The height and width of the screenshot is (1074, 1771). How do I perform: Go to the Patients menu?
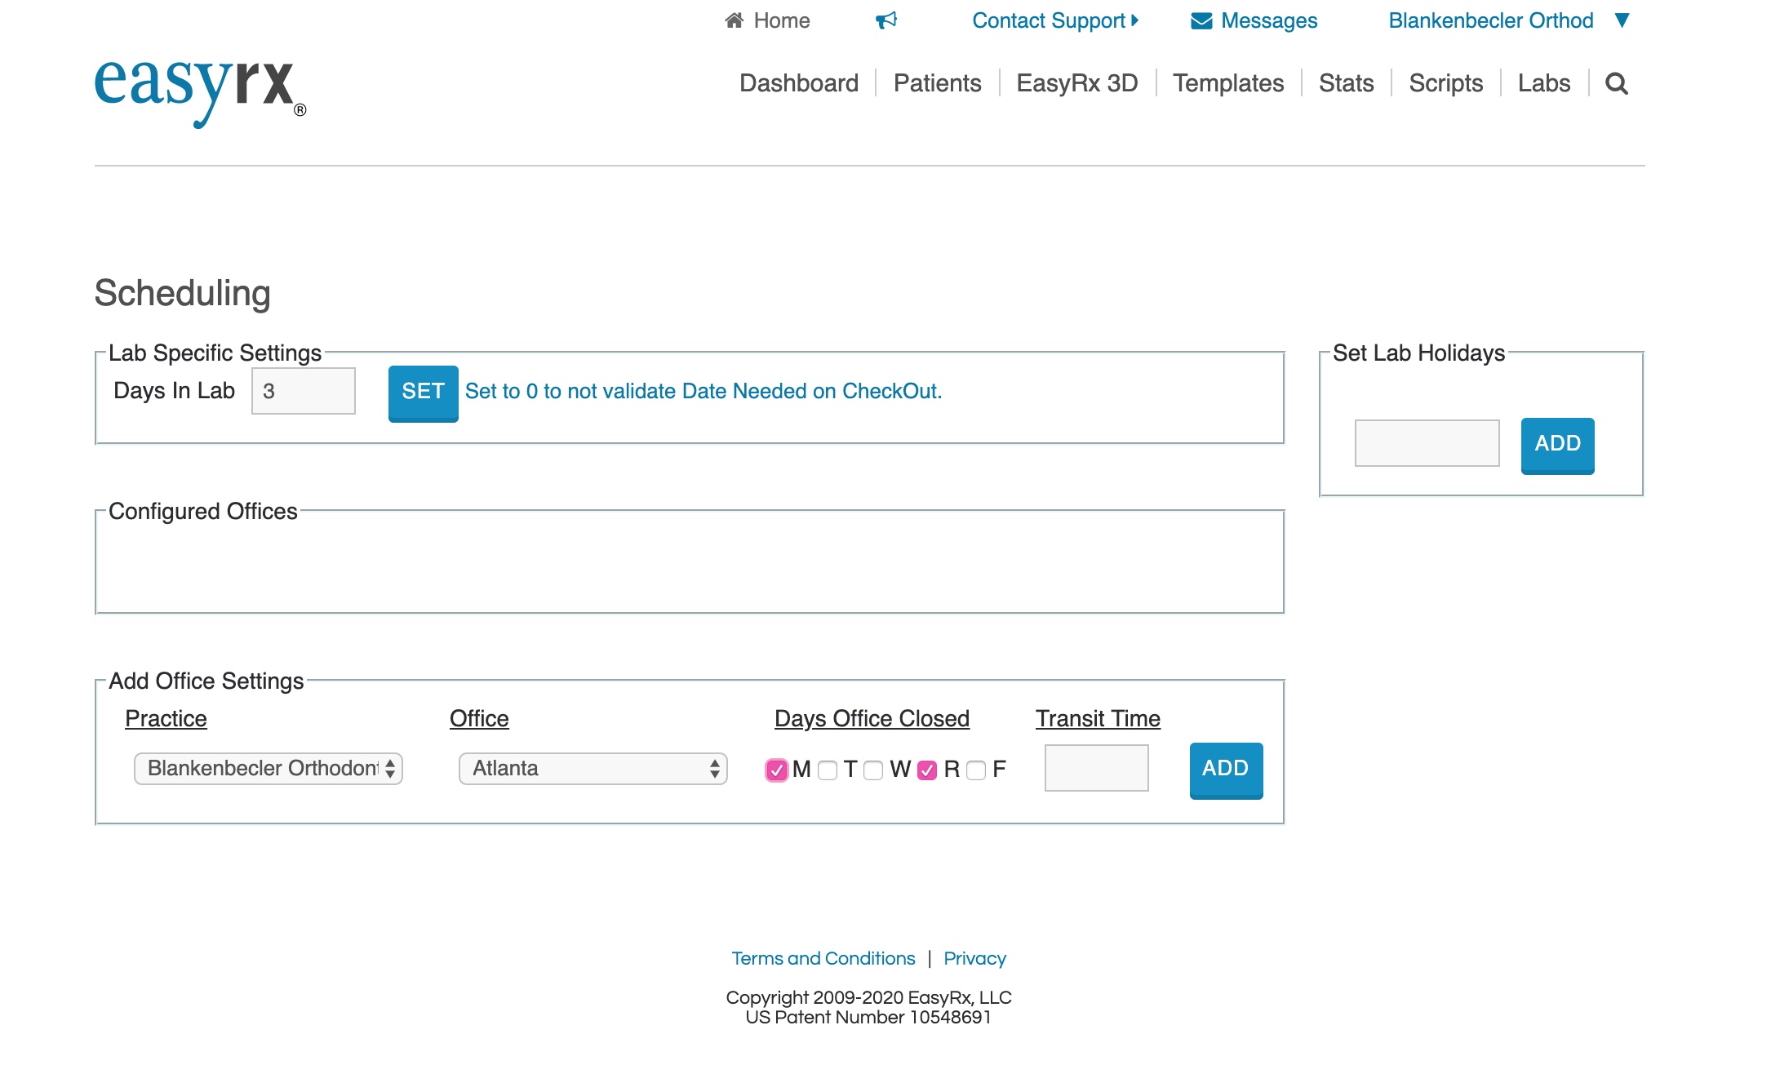pyautogui.click(x=937, y=83)
